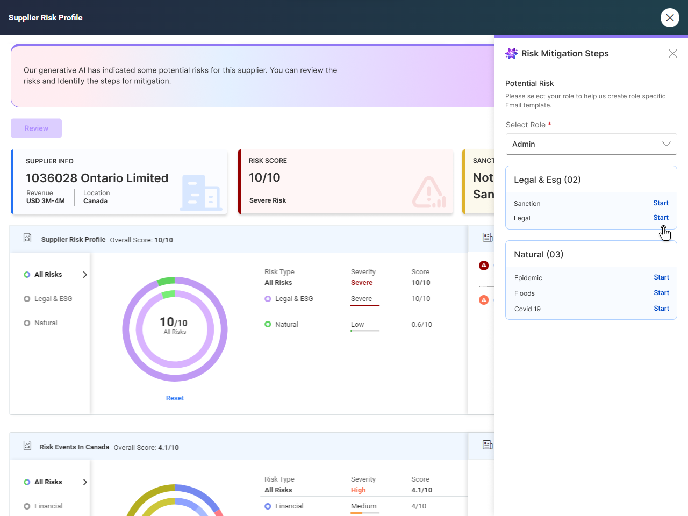Click the Legal & Esg (02) card heading
This screenshot has height=516, width=688.
pos(547,180)
